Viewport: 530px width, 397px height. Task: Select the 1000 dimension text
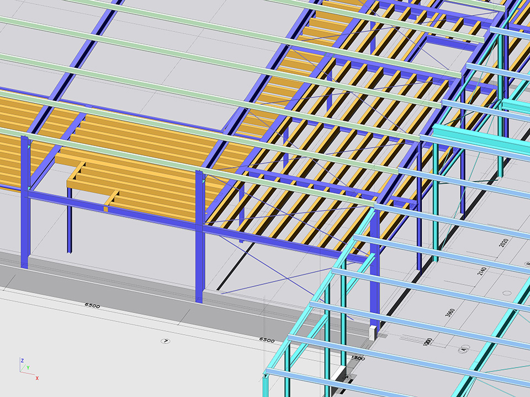pyautogui.click(x=427, y=342)
